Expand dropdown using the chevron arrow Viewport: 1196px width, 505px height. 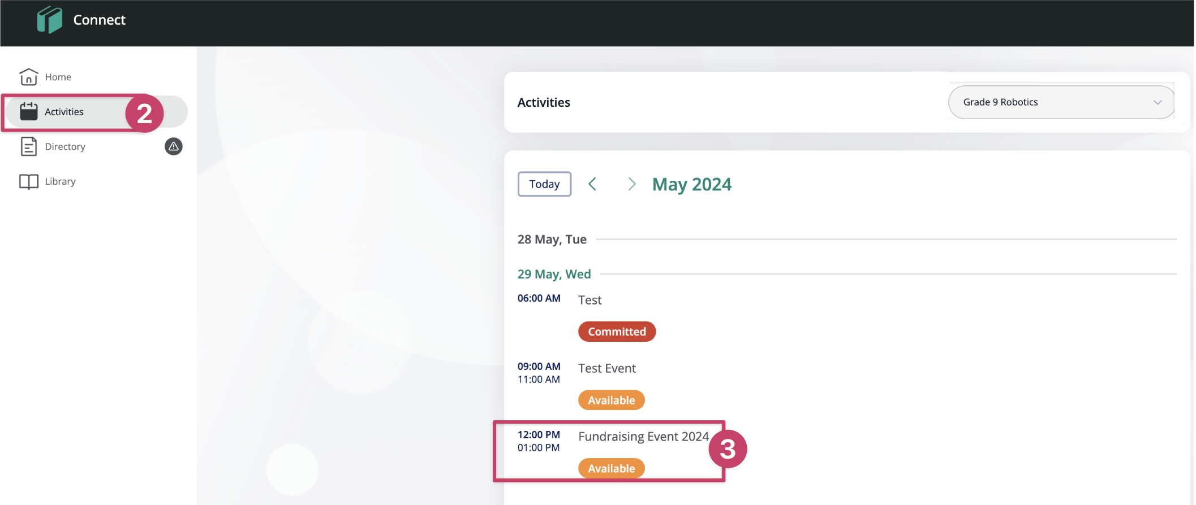1158,102
